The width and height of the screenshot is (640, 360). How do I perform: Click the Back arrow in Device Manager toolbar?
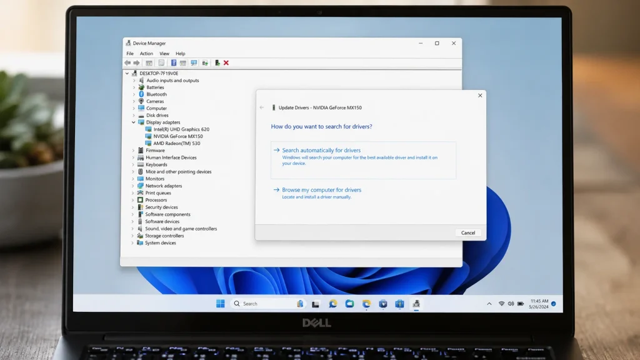pyautogui.click(x=127, y=63)
